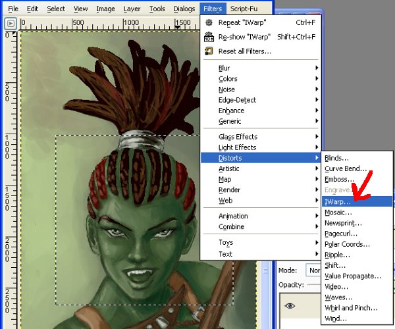Choose Newsprint... filter

point(357,223)
